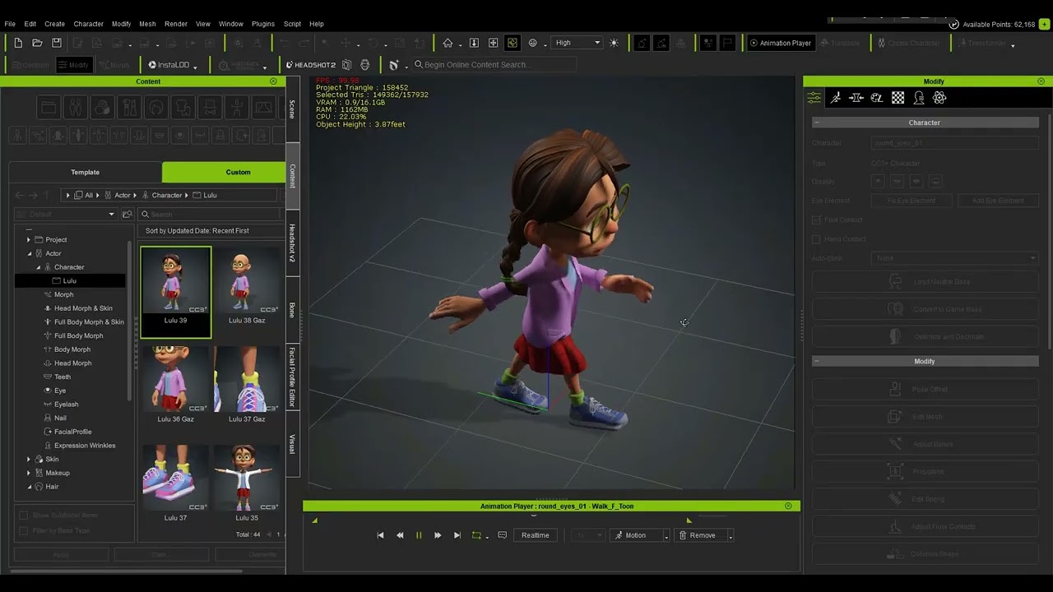Toggle the highlighted green viewport icon after Home
Image resolution: width=1053 pixels, height=592 pixels.
pyautogui.click(x=513, y=43)
